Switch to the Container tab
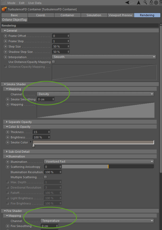 tap(67, 15)
